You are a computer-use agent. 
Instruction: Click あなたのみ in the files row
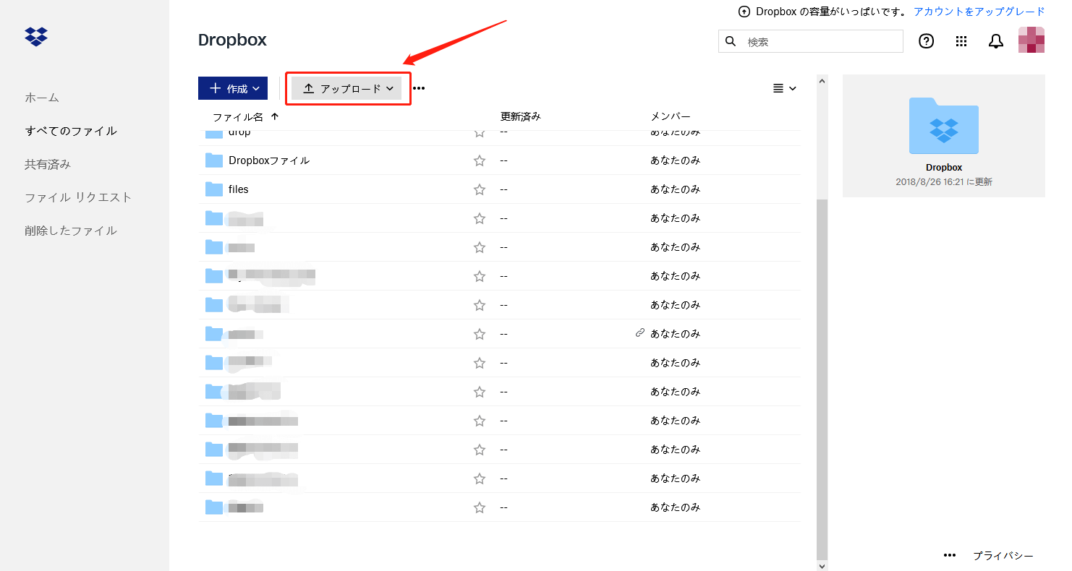(x=676, y=189)
